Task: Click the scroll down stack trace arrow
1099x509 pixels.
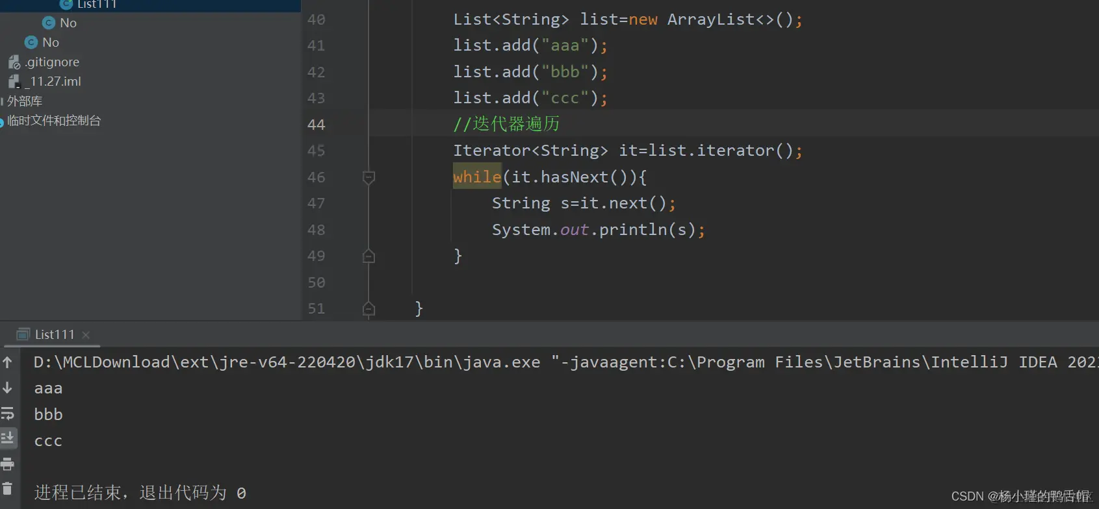Action: (x=8, y=388)
